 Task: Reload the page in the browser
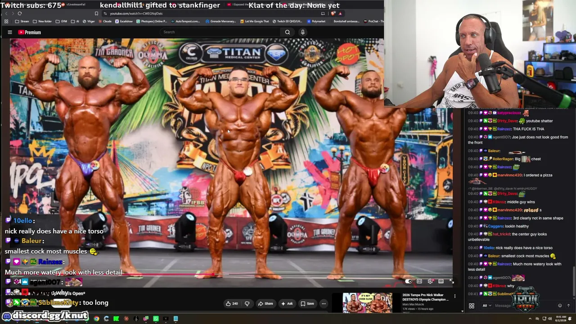click(20, 13)
